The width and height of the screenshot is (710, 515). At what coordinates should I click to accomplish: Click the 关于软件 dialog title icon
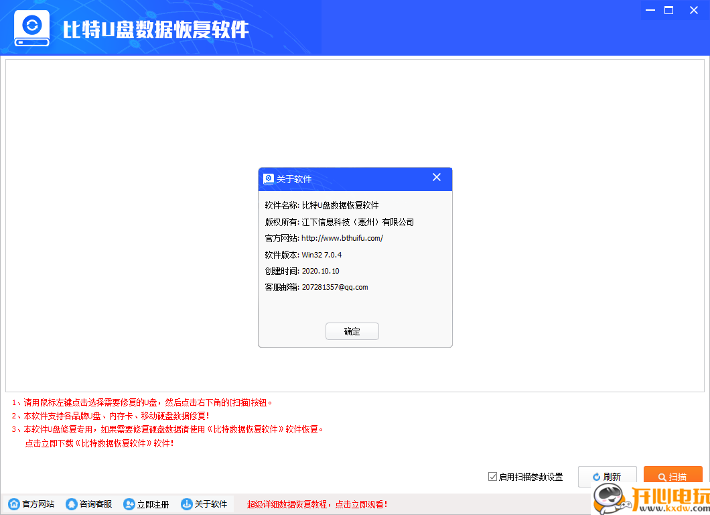pyautogui.click(x=269, y=179)
